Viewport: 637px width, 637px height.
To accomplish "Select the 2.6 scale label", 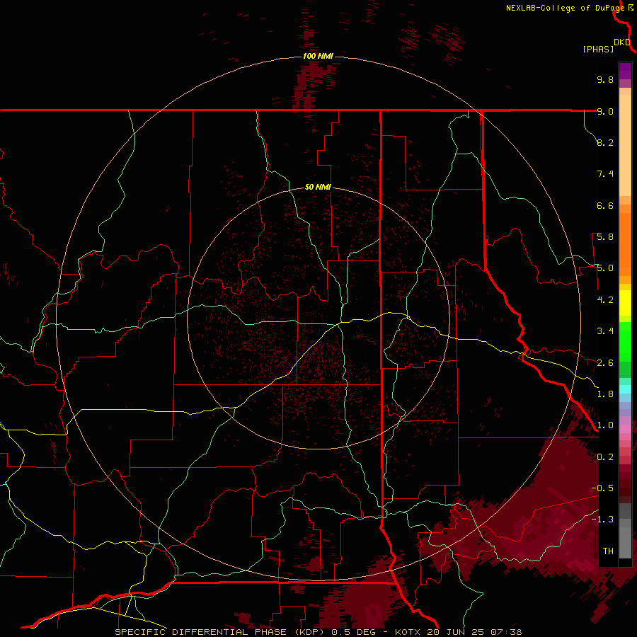I will tap(605, 363).
